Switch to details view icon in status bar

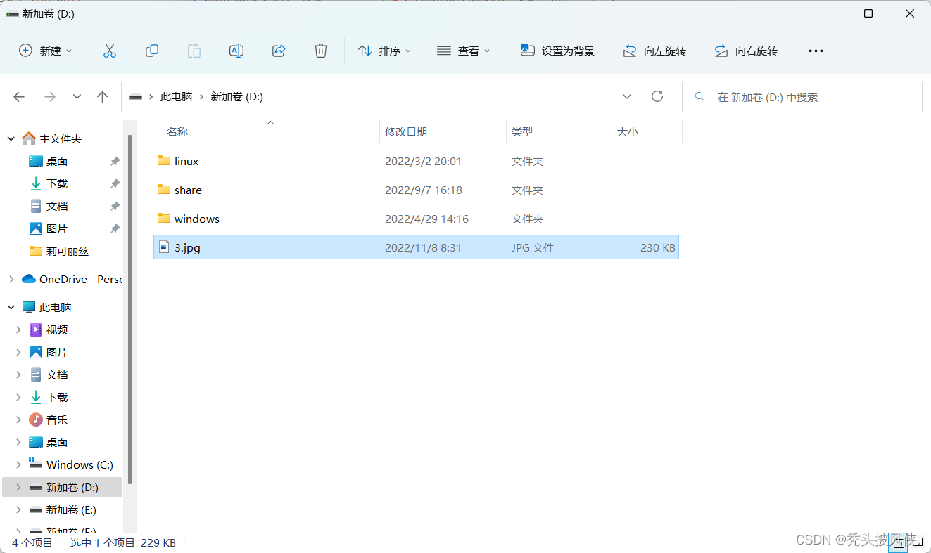[898, 542]
